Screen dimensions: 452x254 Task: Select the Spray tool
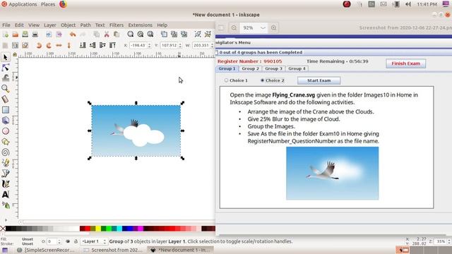5,205
